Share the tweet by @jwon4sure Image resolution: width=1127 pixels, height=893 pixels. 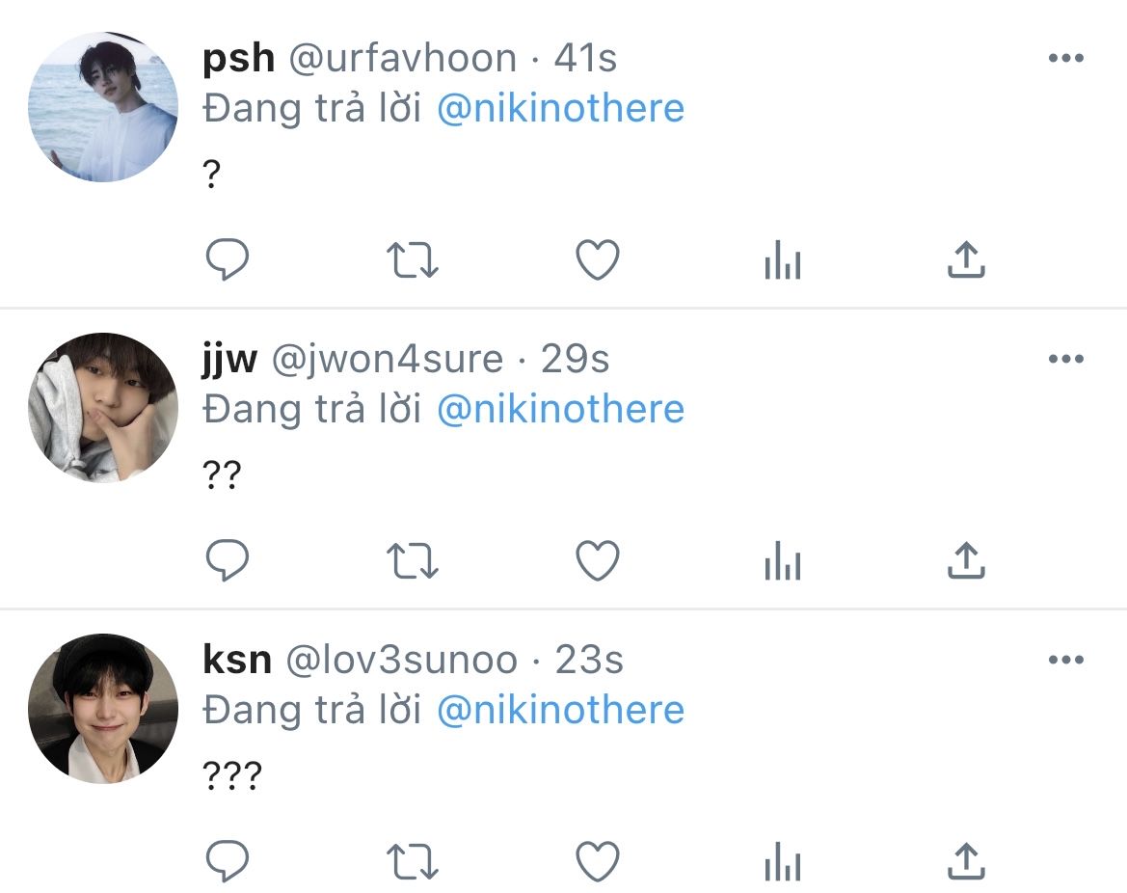point(966,559)
